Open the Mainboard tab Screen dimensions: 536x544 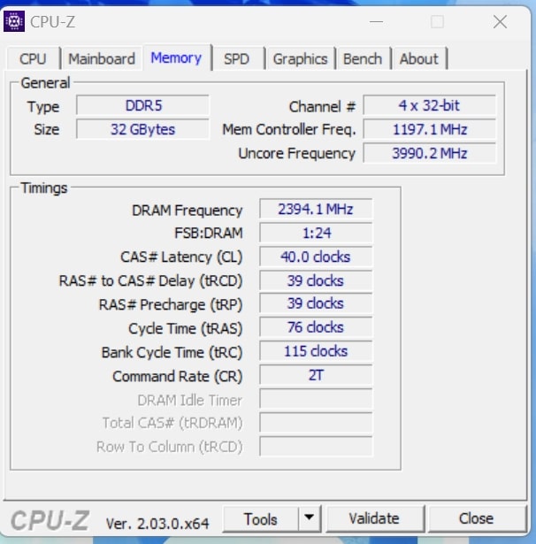(x=102, y=59)
